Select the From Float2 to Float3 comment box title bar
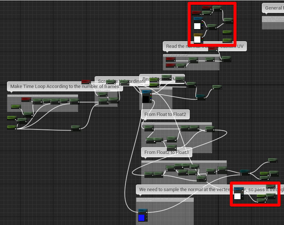 pos(184,161)
